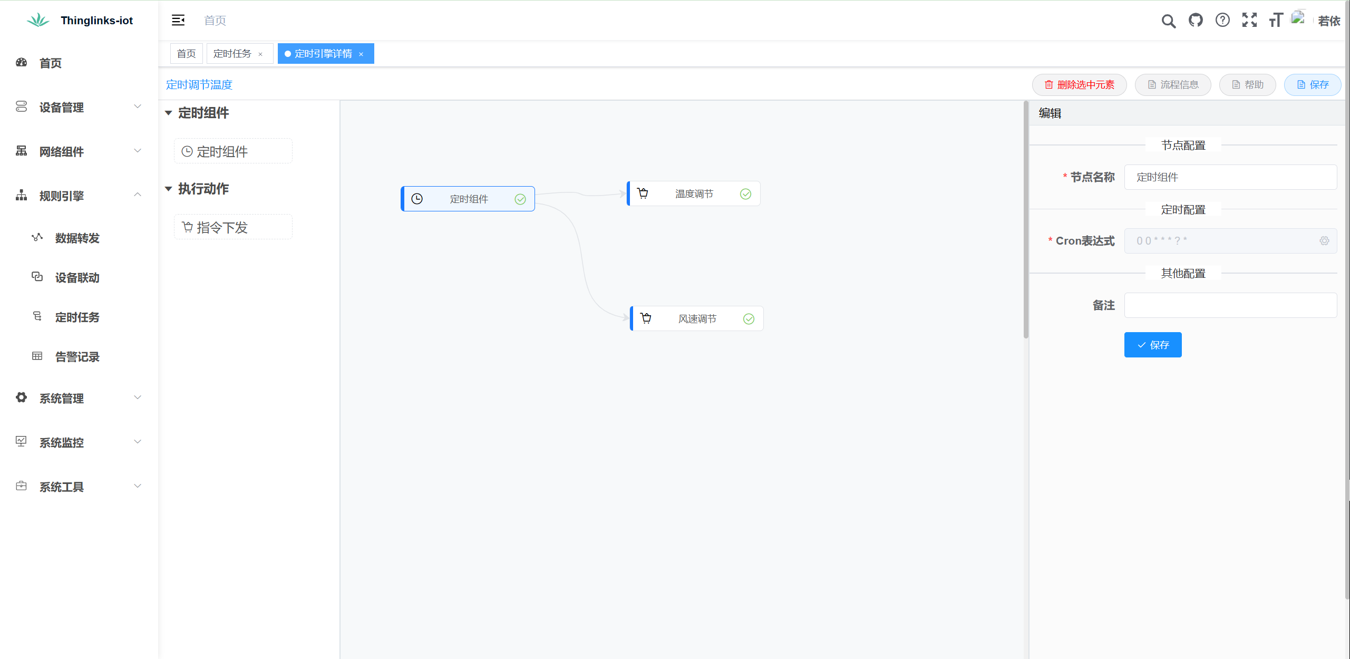Open Cron expression gear settings icon

[1324, 241]
